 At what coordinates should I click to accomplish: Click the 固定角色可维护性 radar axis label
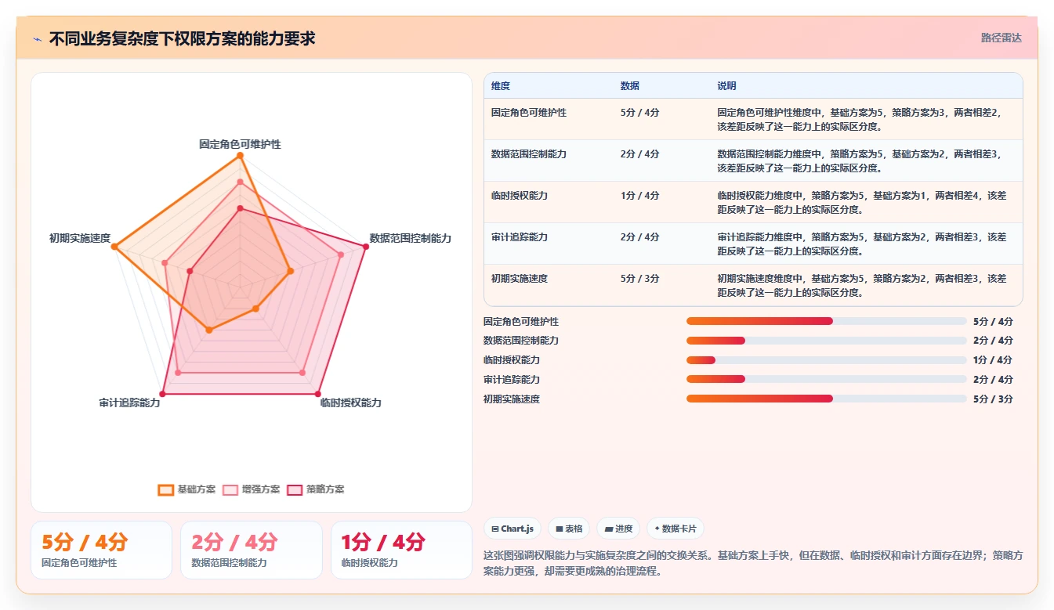coord(240,145)
